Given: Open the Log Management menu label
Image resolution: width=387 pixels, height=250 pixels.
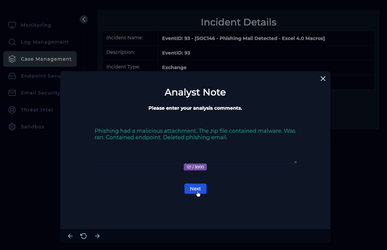Looking at the screenshot, I should [x=45, y=42].
